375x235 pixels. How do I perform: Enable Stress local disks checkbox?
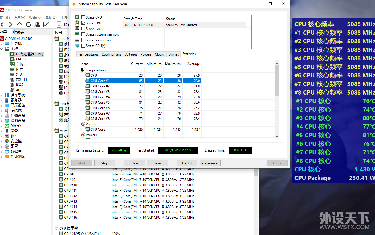click(83, 40)
